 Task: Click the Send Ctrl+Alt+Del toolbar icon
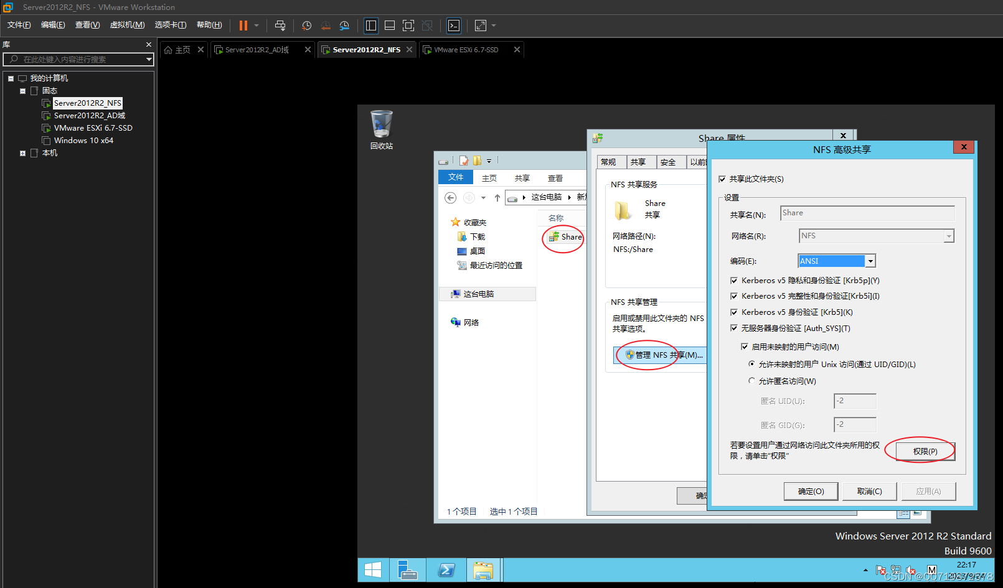[x=280, y=26]
